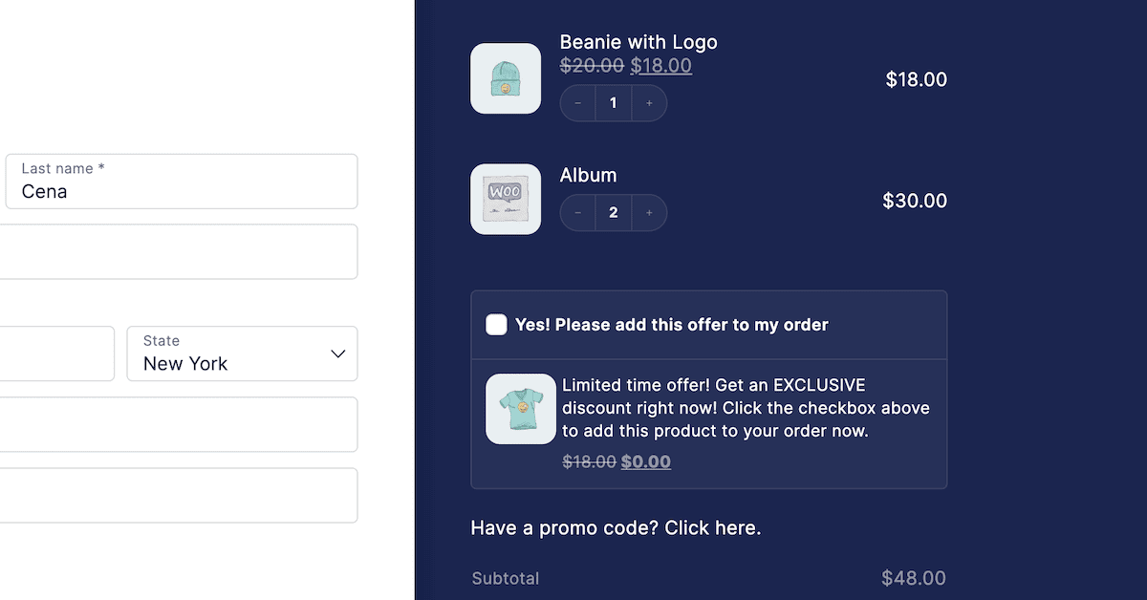Image resolution: width=1147 pixels, height=600 pixels.
Task: Click the Album product thumbnail
Action: coord(506,199)
